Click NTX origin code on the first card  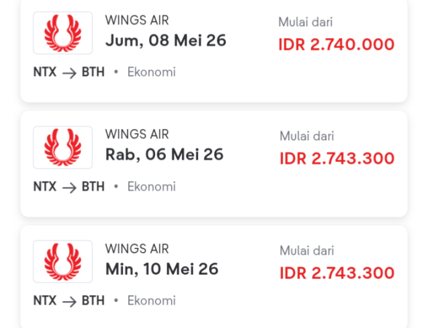click(x=45, y=72)
